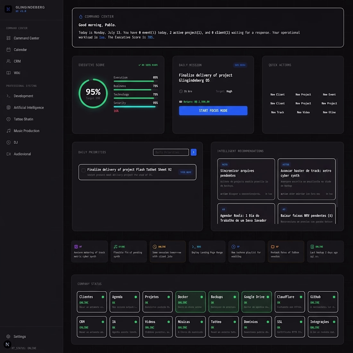
Task: Click the New Event quick action
Action: pyautogui.click(x=329, y=95)
